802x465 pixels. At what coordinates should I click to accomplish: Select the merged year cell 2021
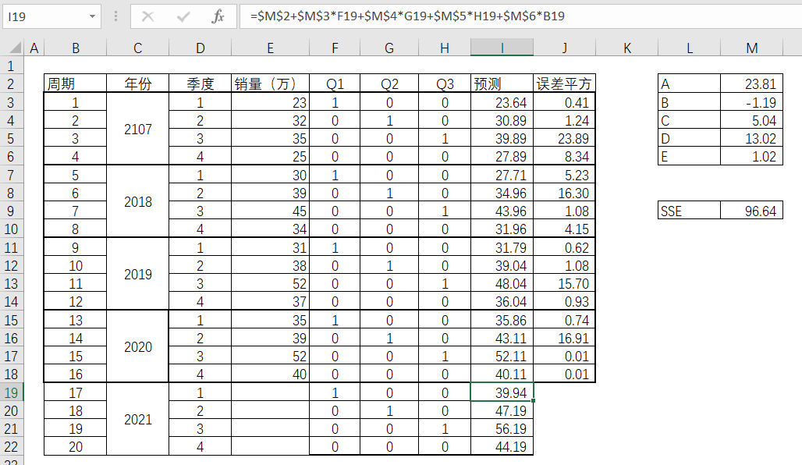(x=137, y=420)
